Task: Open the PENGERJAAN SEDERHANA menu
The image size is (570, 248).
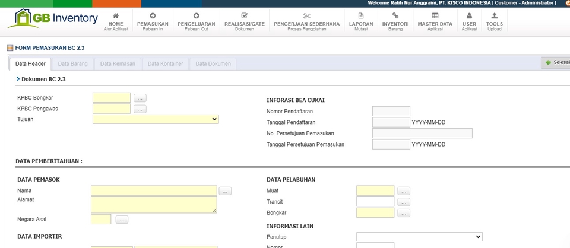Action: click(x=307, y=22)
